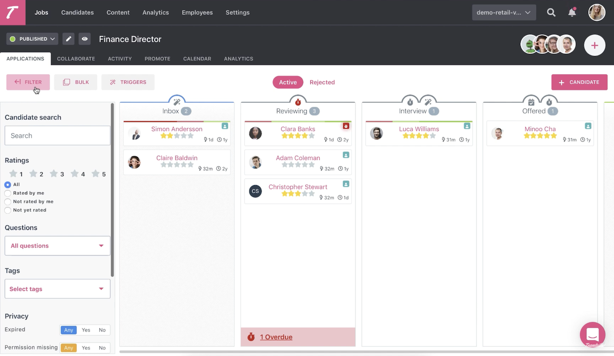Select the Not yet rated radio option
The width and height of the screenshot is (614, 356).
pyautogui.click(x=25, y=210)
